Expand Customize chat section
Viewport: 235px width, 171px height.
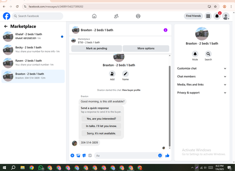click(202, 69)
